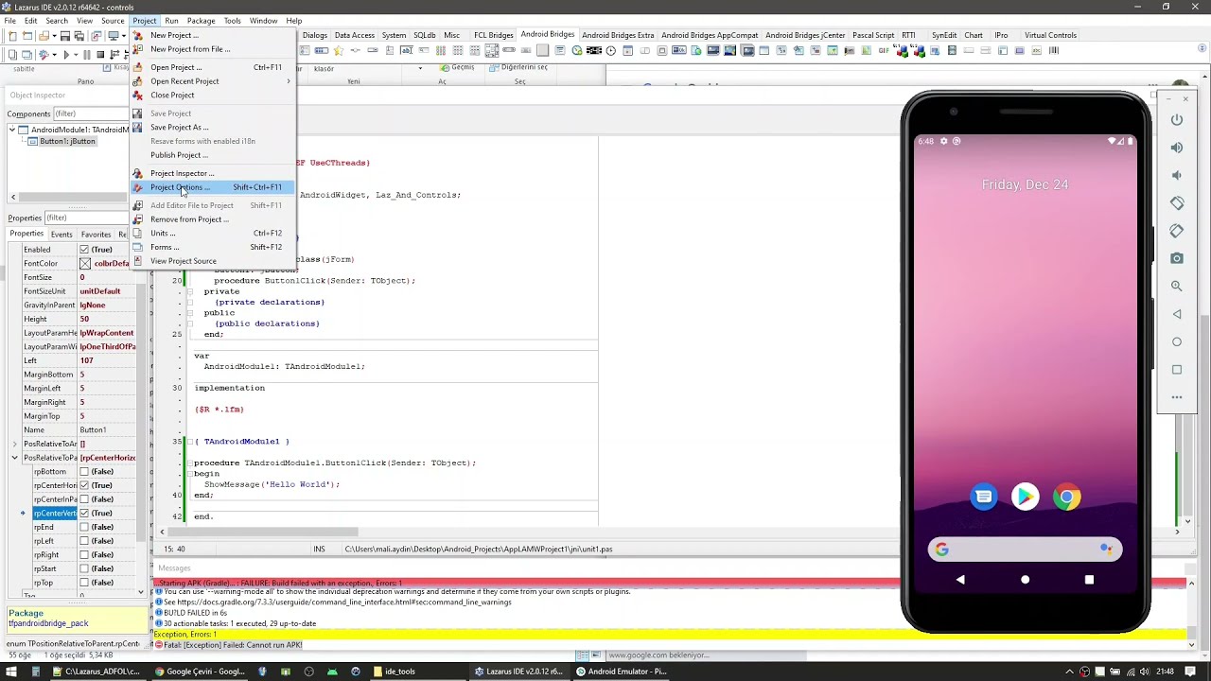
Task: Click the Height property value 50
Action: [107, 319]
